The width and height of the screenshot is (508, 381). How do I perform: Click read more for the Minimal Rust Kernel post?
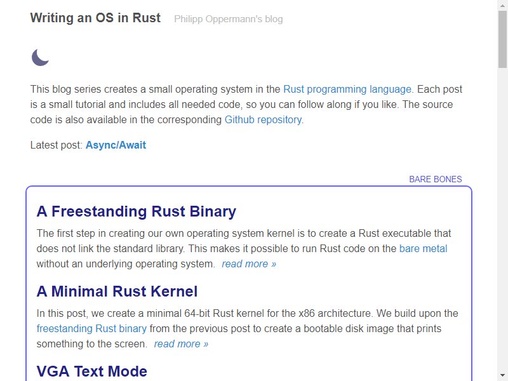(x=181, y=344)
